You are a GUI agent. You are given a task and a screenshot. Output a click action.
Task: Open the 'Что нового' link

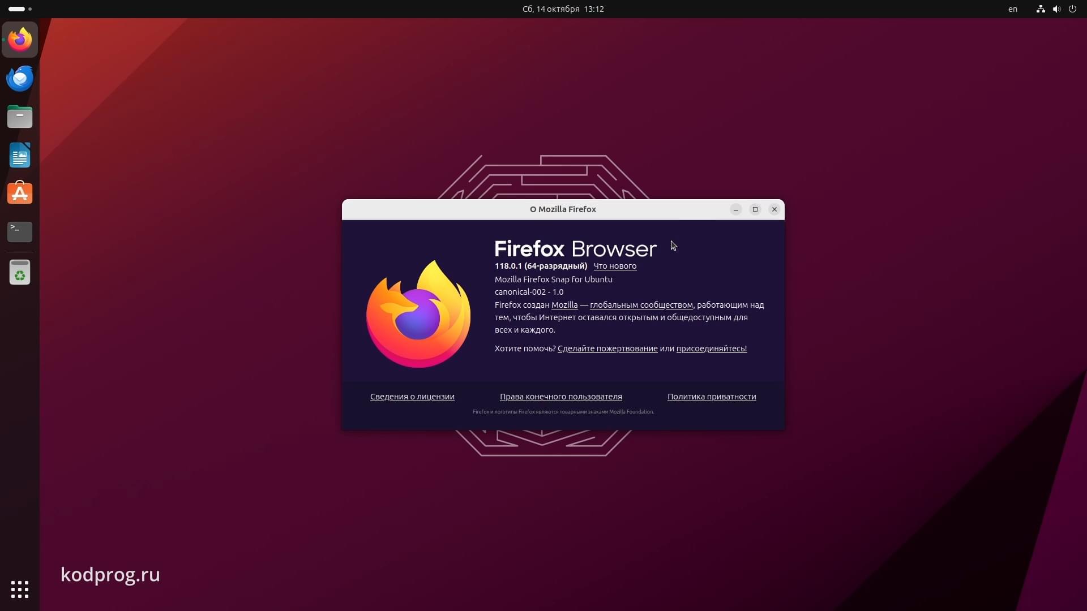(x=615, y=266)
